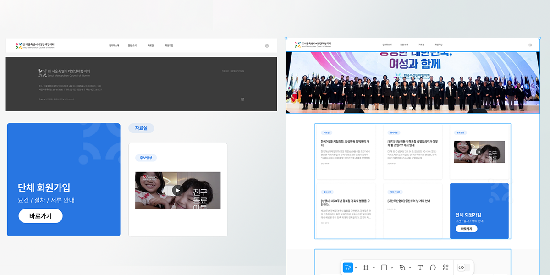Expand the Frame tool options arrow

(374, 268)
